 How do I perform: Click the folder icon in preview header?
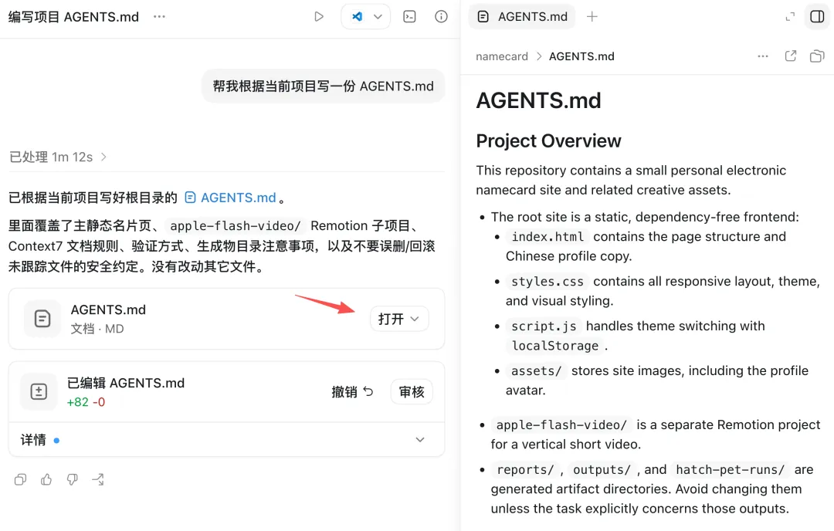(x=817, y=56)
